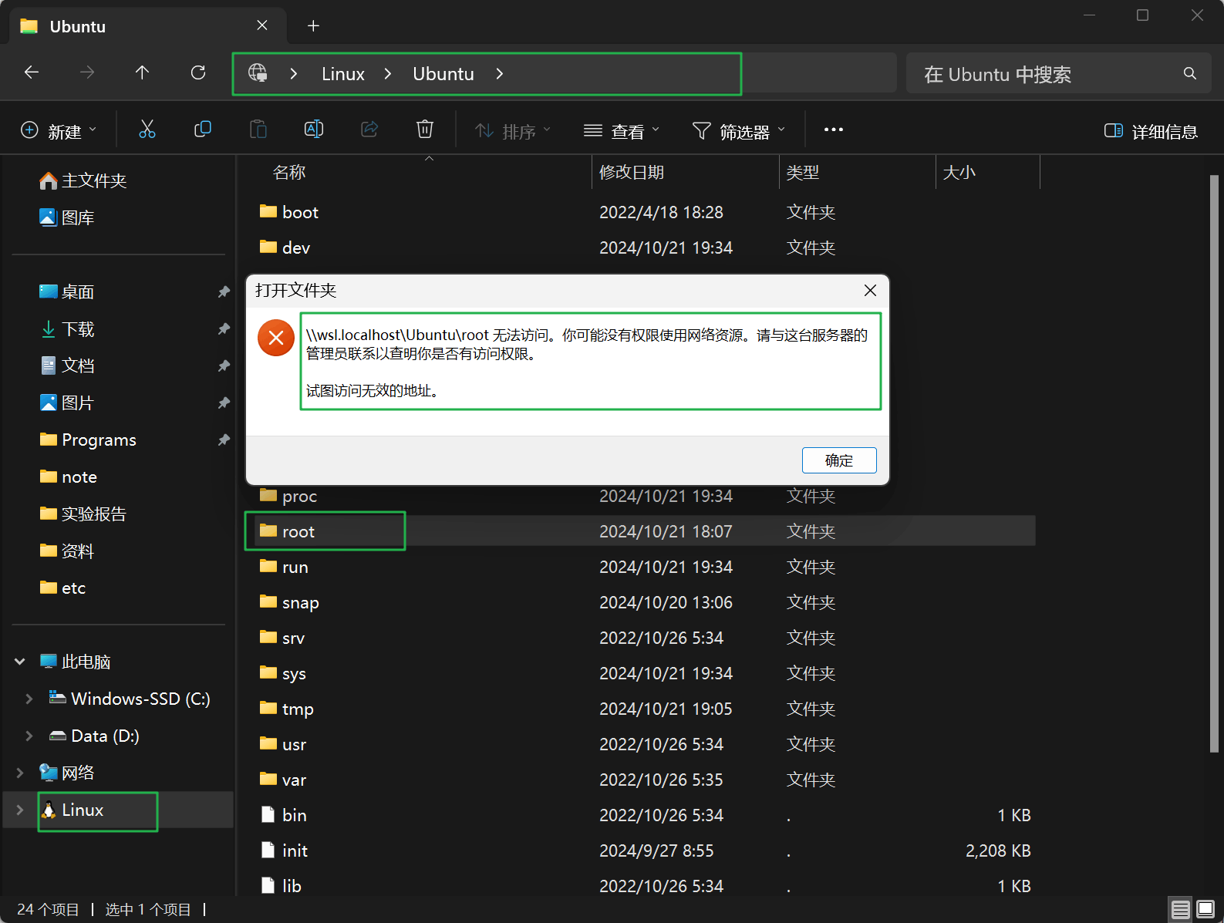Switch to details list view icon
The height and width of the screenshot is (923, 1224).
click(1180, 910)
